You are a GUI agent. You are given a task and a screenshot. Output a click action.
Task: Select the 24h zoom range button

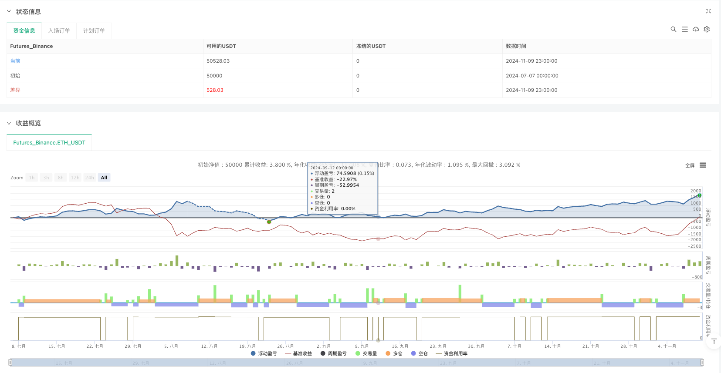click(x=89, y=178)
